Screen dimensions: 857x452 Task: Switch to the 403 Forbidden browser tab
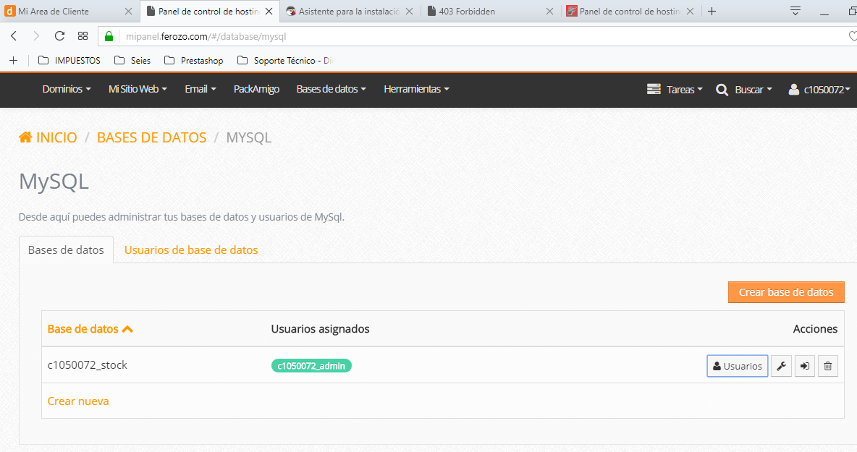[491, 11]
